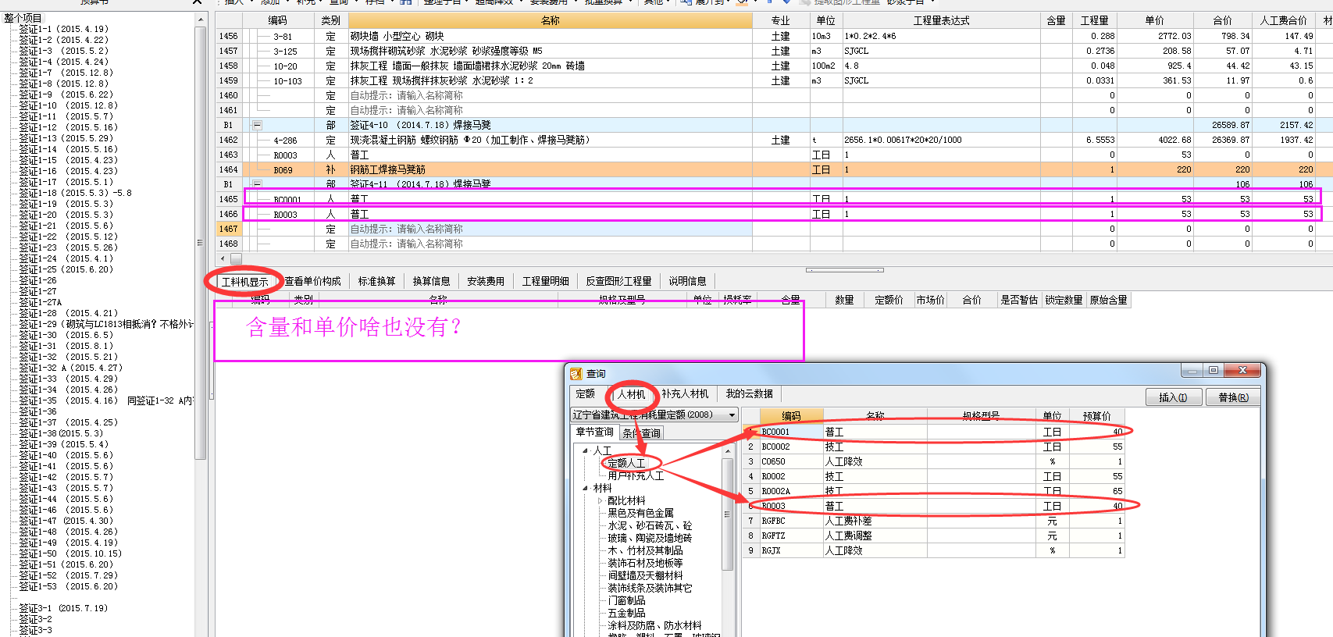
Task: Click the 查询 dialog title icon
Action: click(576, 374)
